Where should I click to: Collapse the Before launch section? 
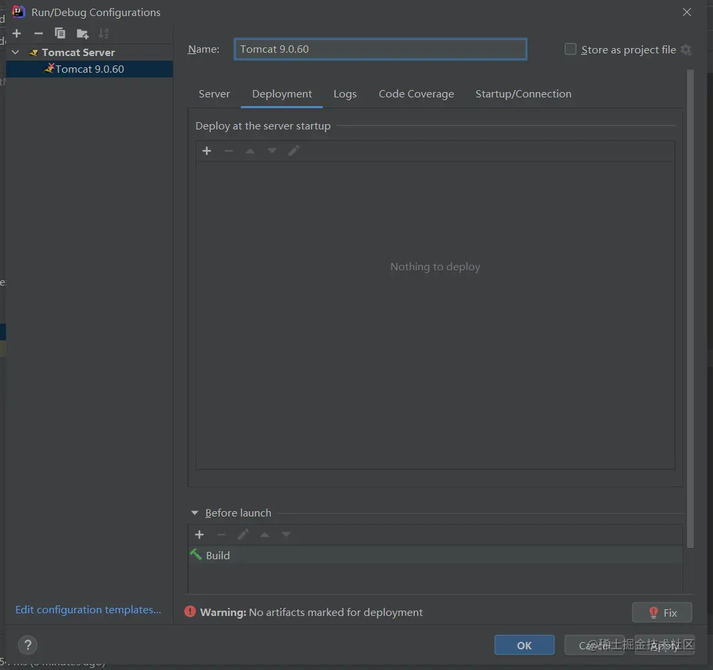[195, 513]
